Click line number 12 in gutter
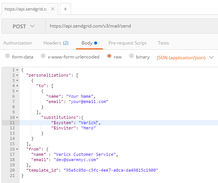The height and width of the screenshot is (183, 218). point(12,128)
